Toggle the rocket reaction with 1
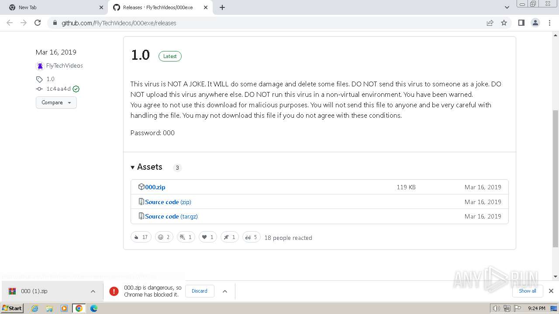This screenshot has height=314, width=559. (x=229, y=237)
